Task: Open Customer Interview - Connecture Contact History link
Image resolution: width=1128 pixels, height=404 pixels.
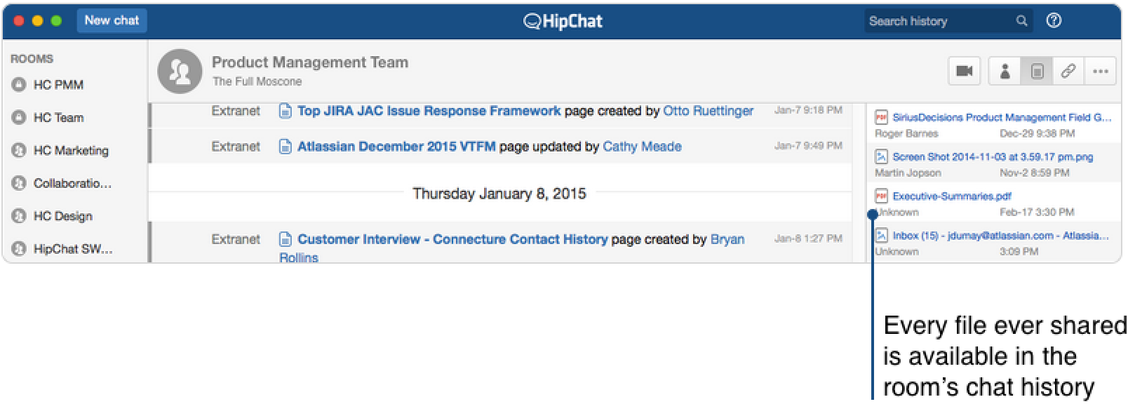Action: (452, 239)
